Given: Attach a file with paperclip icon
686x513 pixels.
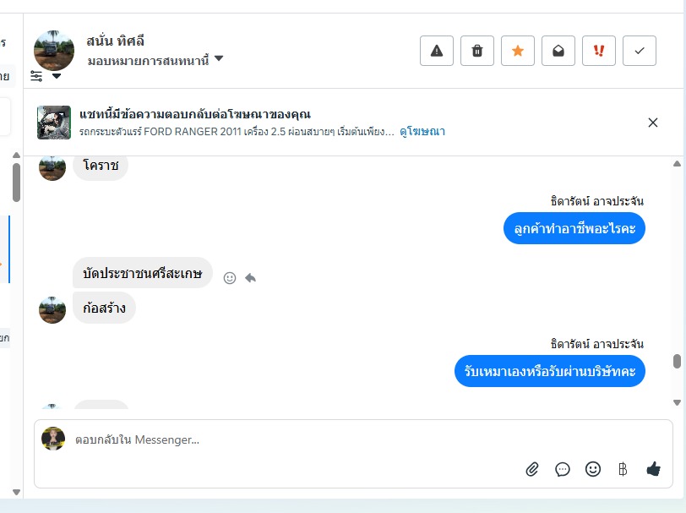Looking at the screenshot, I should point(532,469).
